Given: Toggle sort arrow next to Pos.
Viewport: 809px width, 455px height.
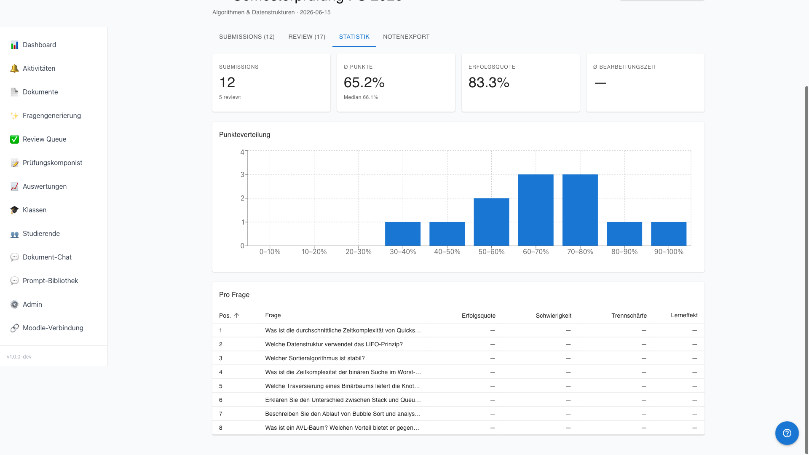Looking at the screenshot, I should [236, 316].
